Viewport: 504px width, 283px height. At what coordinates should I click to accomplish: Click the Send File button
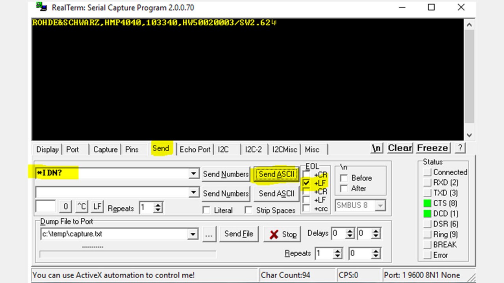(x=239, y=234)
